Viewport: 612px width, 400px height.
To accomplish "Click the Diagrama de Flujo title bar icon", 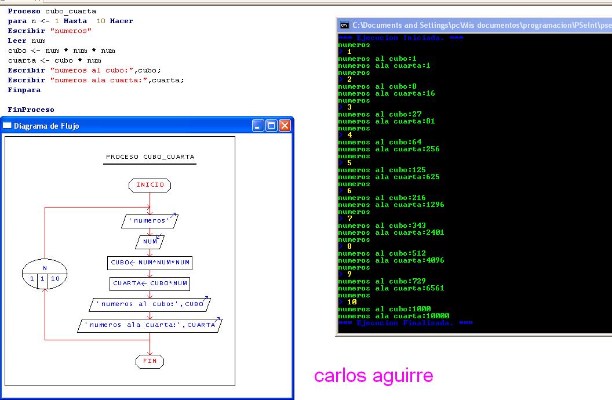I will [7, 126].
